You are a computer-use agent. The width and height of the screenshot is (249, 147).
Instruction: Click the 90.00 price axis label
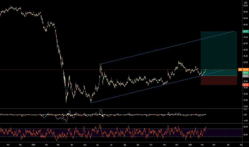coord(246,12)
